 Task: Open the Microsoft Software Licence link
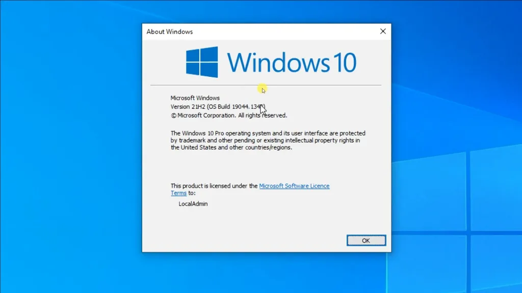(x=294, y=186)
